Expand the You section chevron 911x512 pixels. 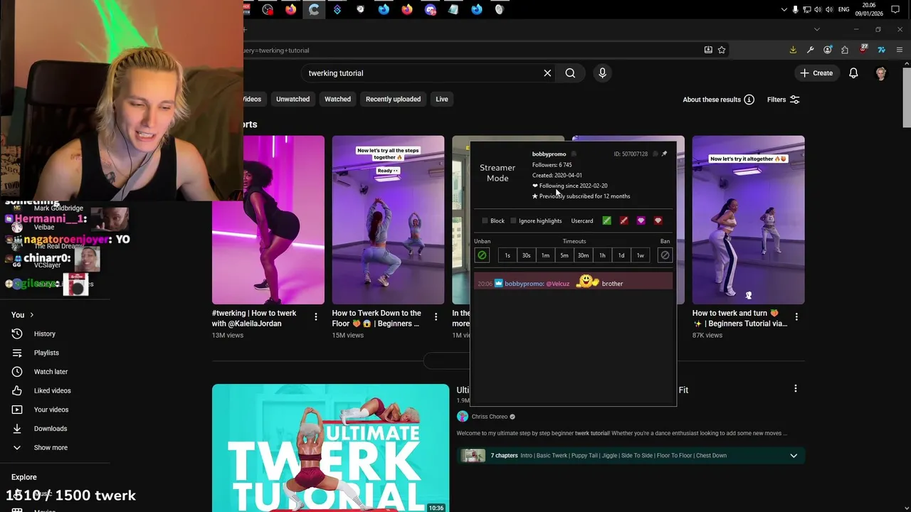[x=31, y=315]
